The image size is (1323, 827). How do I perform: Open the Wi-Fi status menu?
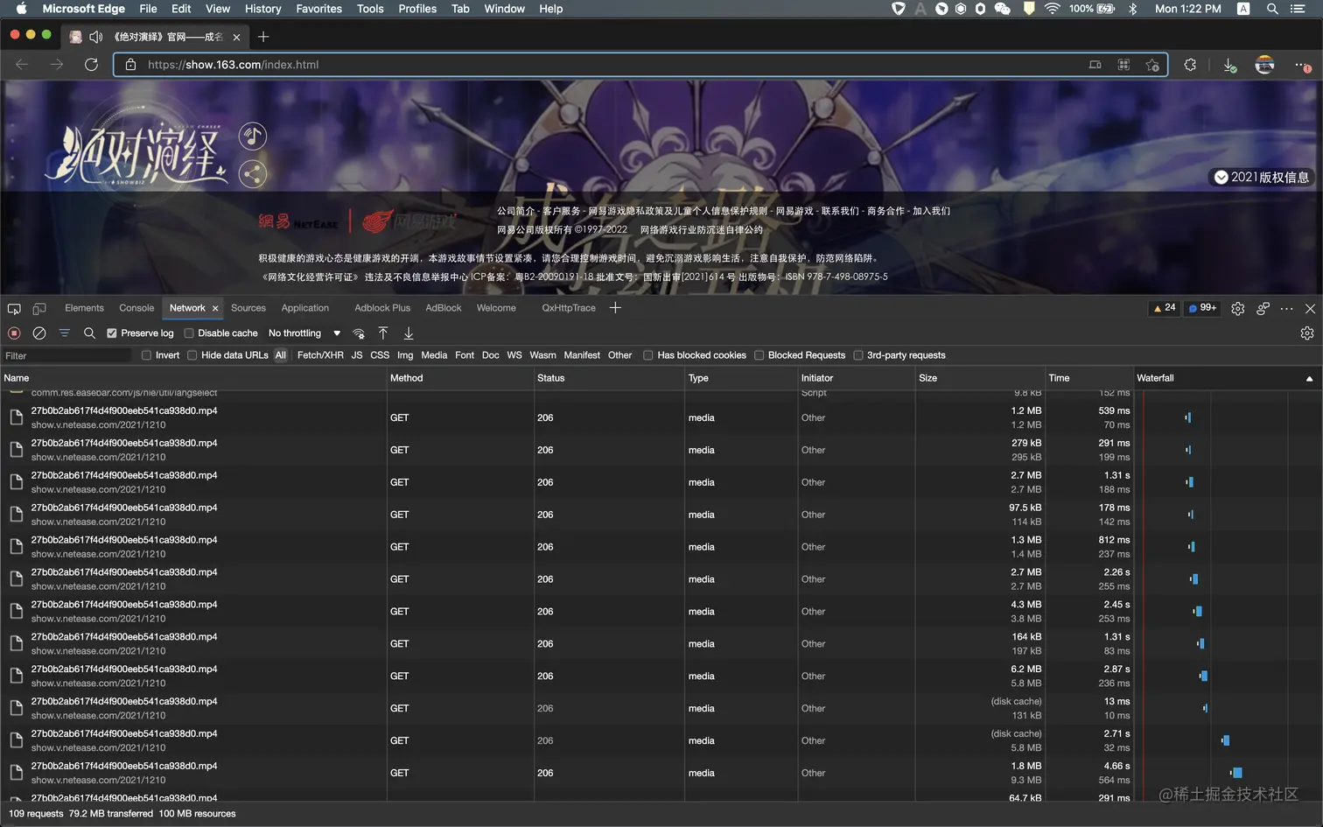click(x=1052, y=9)
